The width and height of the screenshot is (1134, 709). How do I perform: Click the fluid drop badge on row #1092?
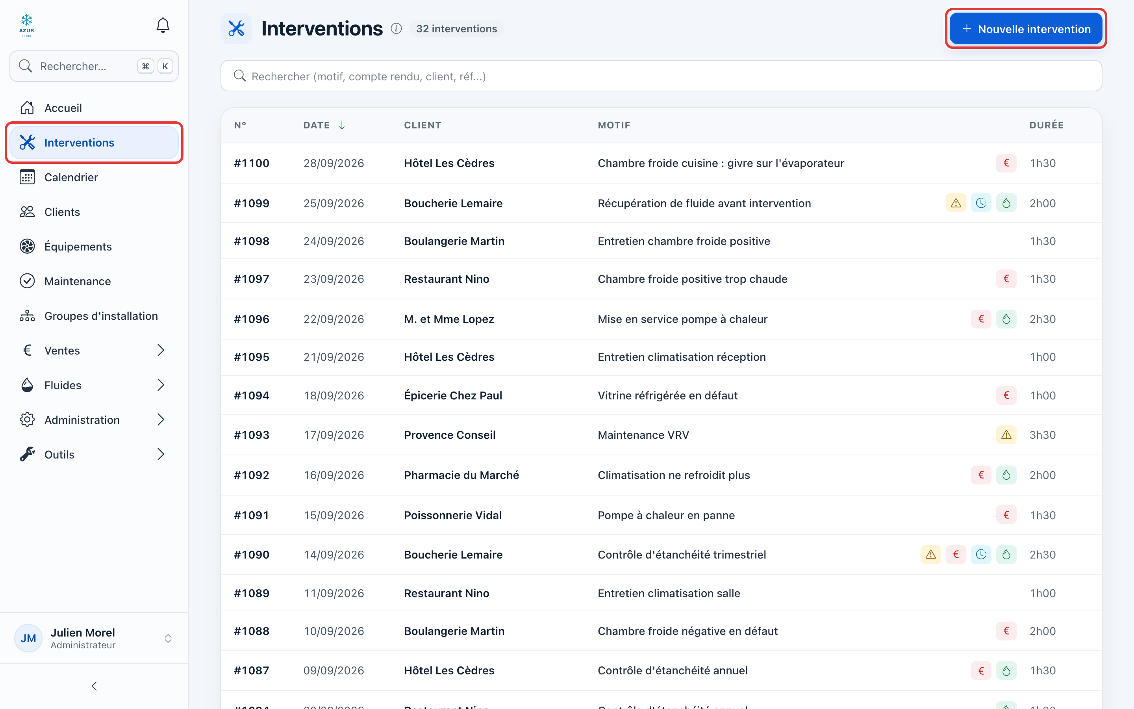point(1006,475)
